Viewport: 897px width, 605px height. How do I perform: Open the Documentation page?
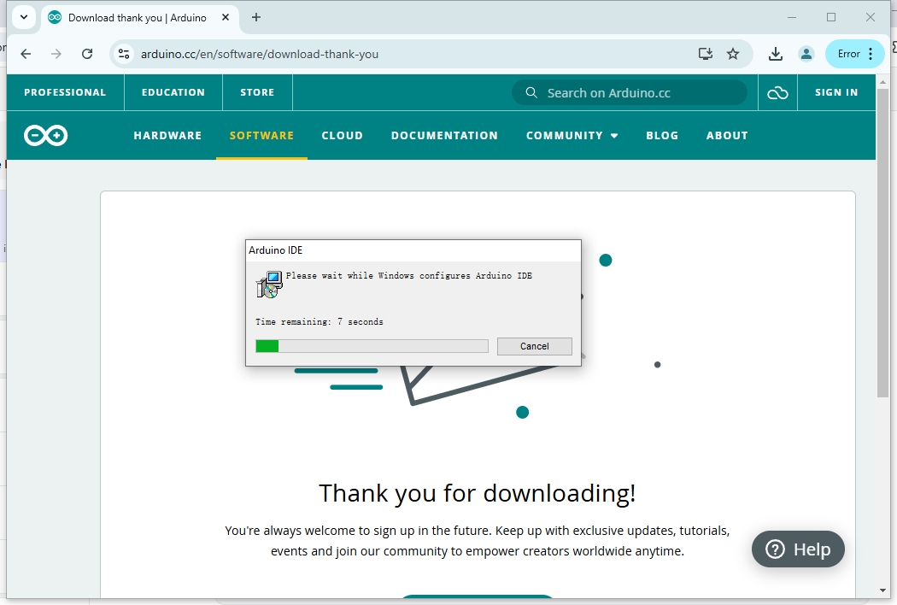point(444,136)
